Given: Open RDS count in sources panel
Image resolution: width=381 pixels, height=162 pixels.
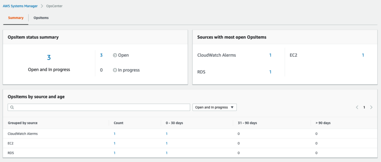Looking at the screenshot, I should (270, 72).
